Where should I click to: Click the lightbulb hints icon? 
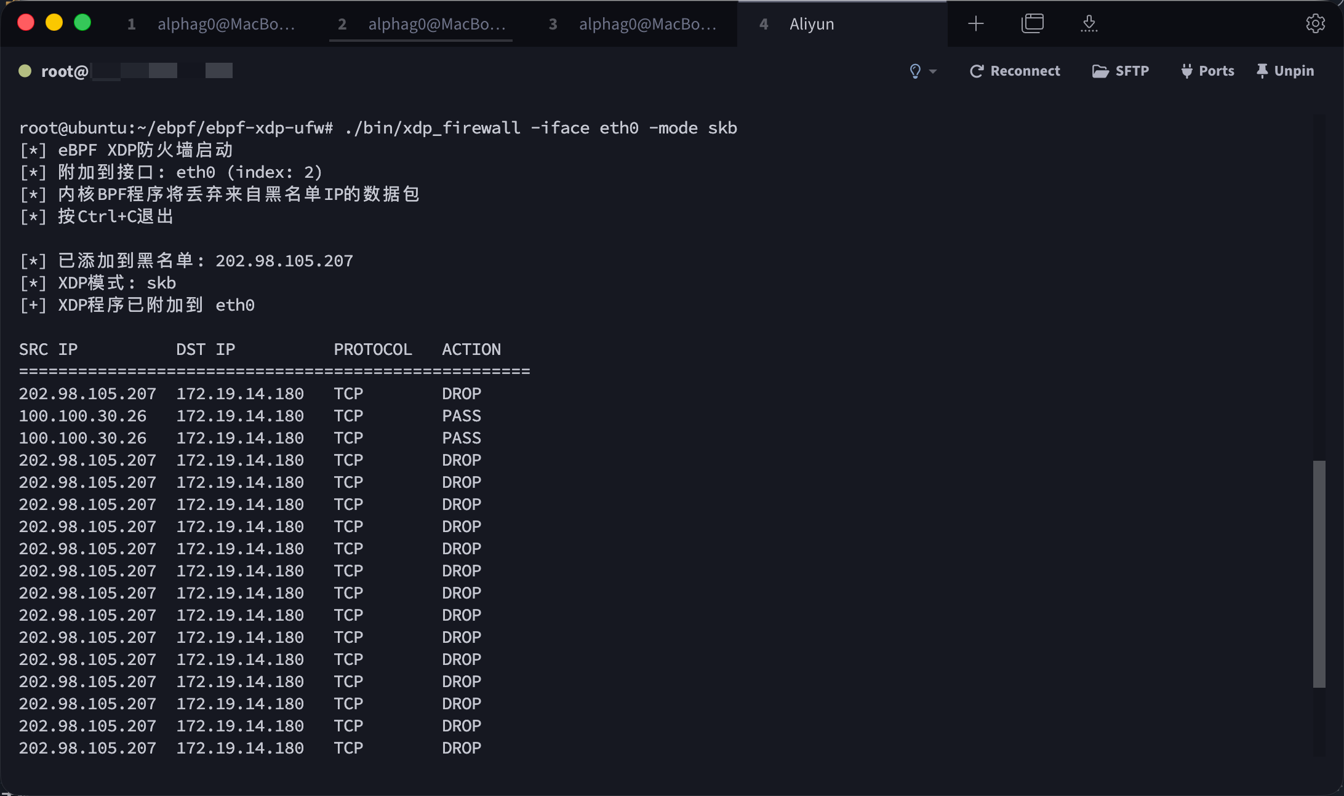[x=915, y=71]
